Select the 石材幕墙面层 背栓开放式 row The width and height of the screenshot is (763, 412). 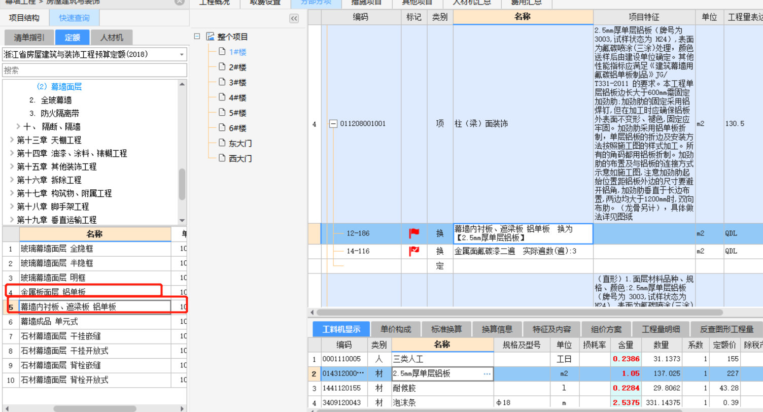point(94,380)
